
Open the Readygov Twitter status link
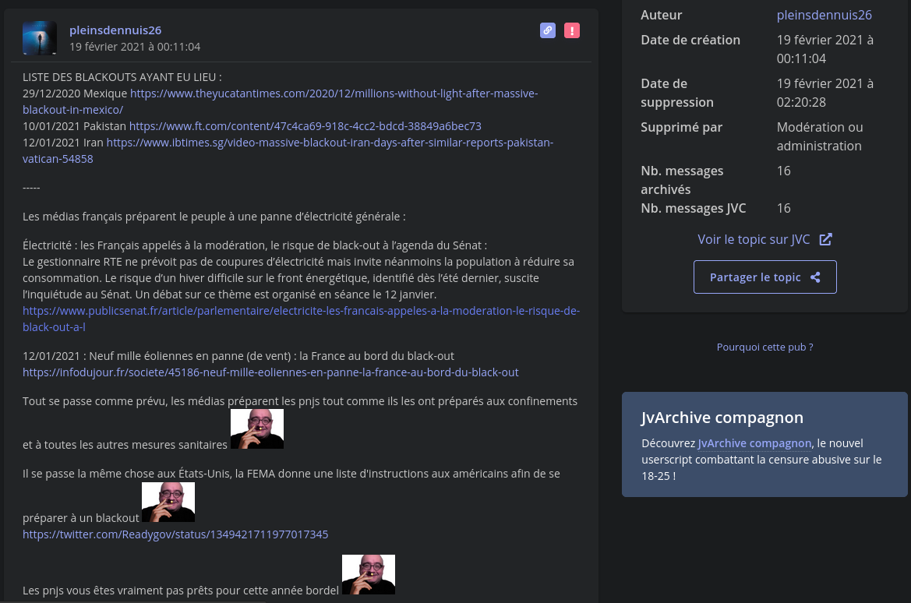[175, 534]
